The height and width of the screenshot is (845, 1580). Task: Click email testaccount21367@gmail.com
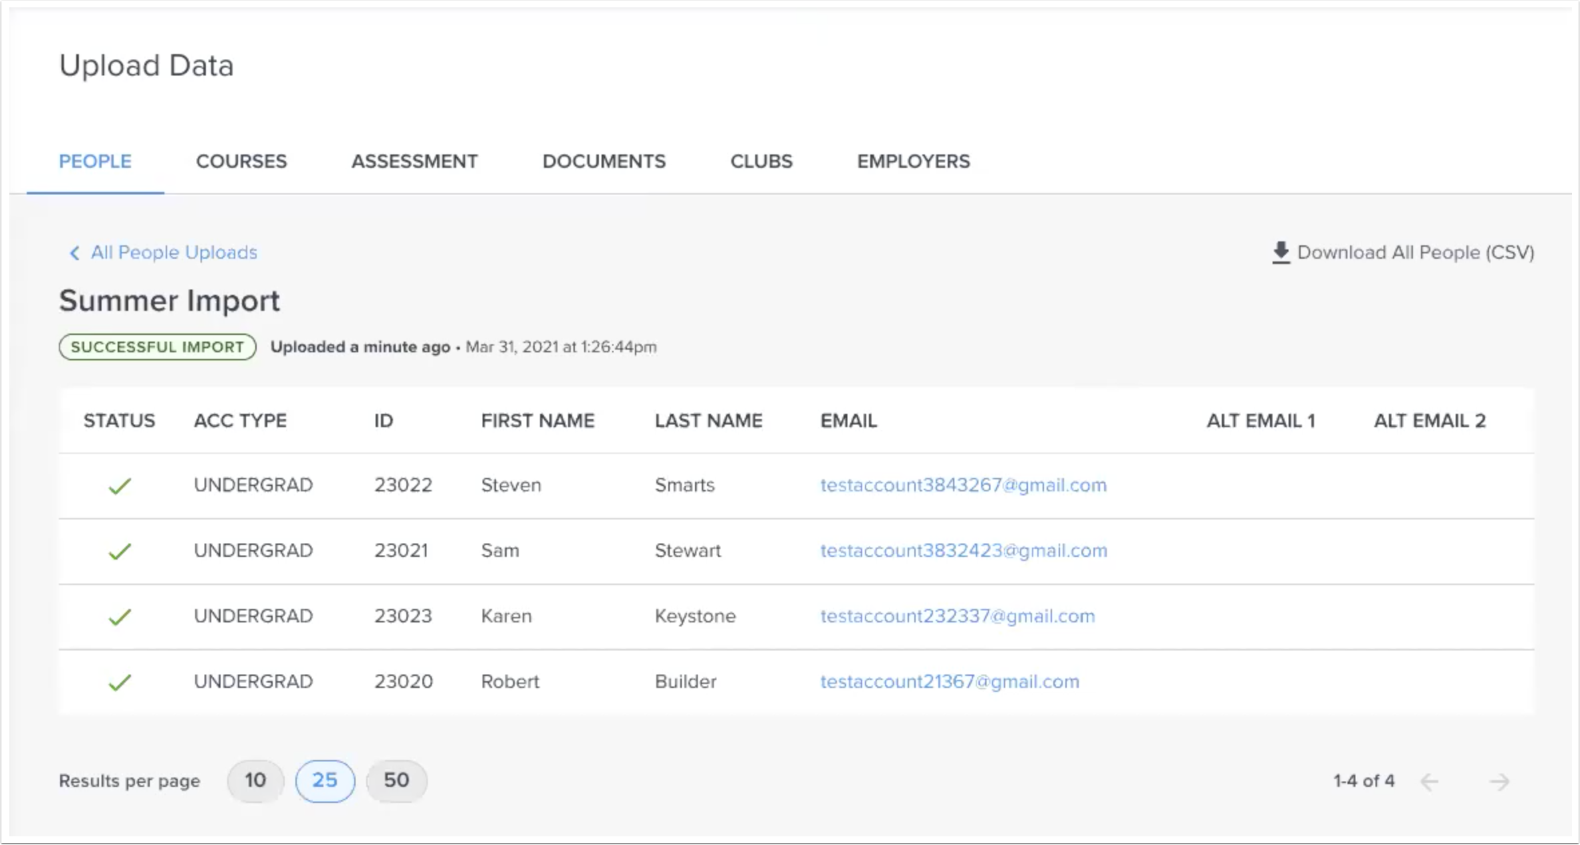pyautogui.click(x=949, y=682)
